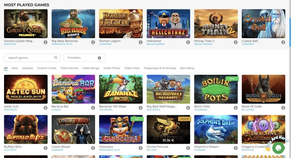Open the Boilin' Pots thumbnail
291x158 pixels.
[x=216, y=89]
